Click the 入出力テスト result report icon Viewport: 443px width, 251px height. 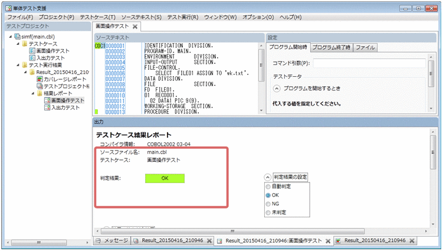47,107
